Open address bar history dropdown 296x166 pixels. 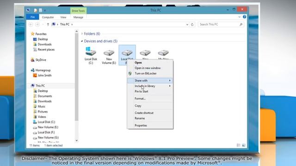[x=187, y=24]
